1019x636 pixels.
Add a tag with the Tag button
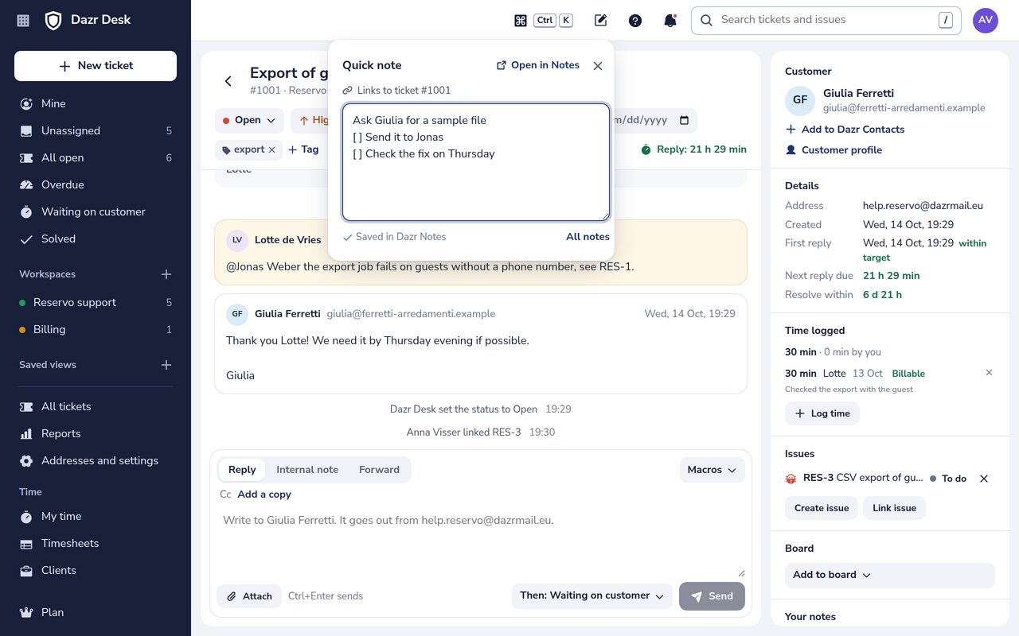point(303,149)
